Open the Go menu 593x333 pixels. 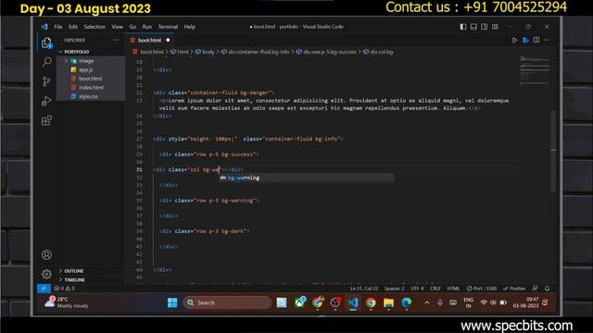point(132,27)
